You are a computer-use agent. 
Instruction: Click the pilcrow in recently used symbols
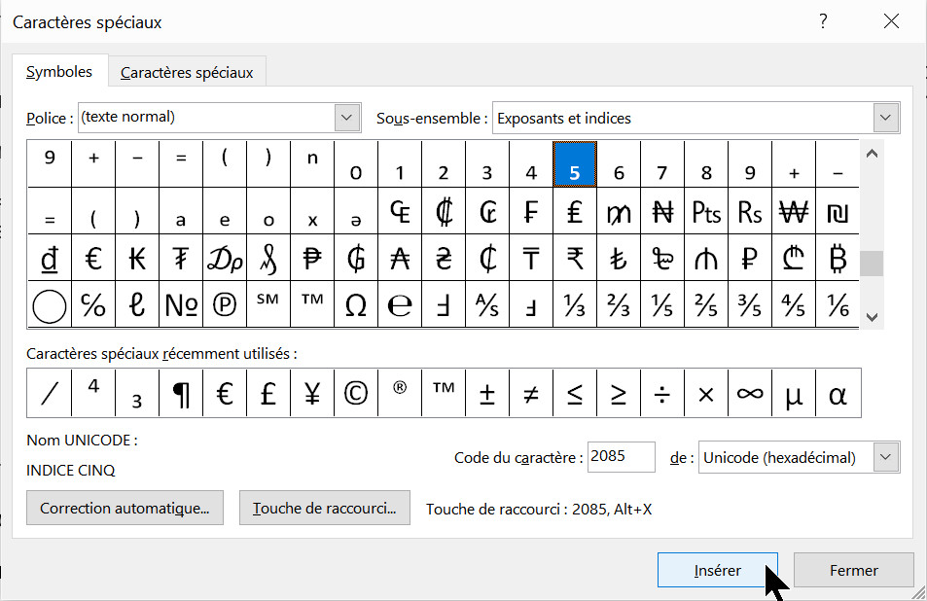click(x=181, y=394)
